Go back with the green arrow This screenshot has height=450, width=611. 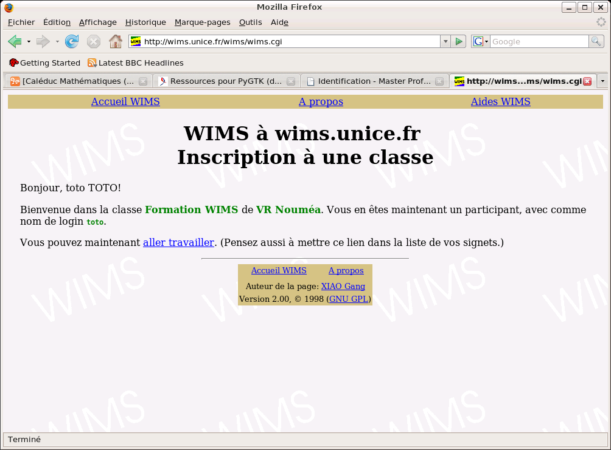point(15,41)
